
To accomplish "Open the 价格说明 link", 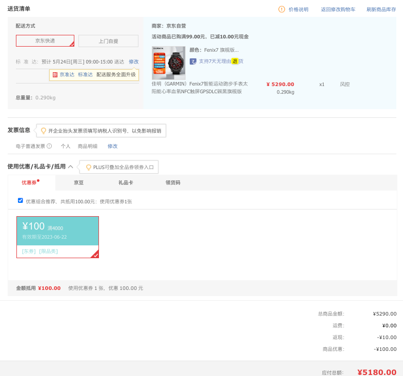I will coord(298,10).
